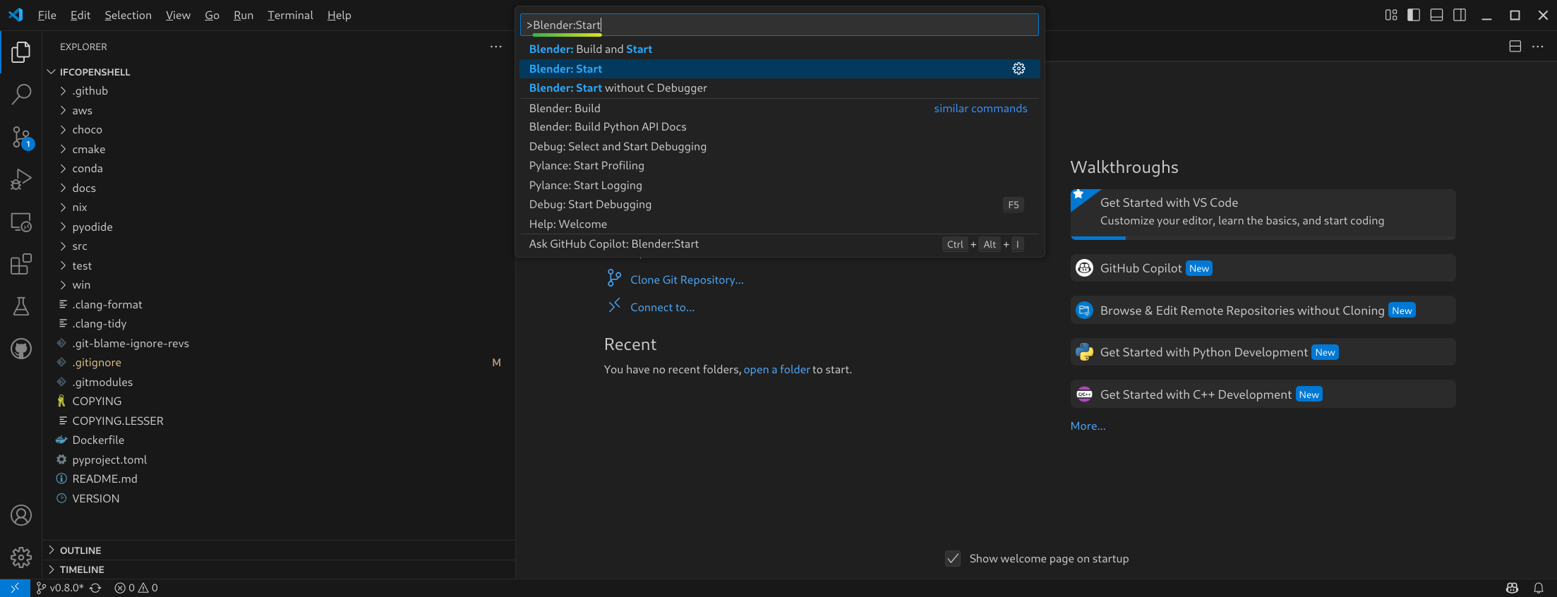
Task: Select Blender: Build and Start command
Action: click(x=779, y=49)
